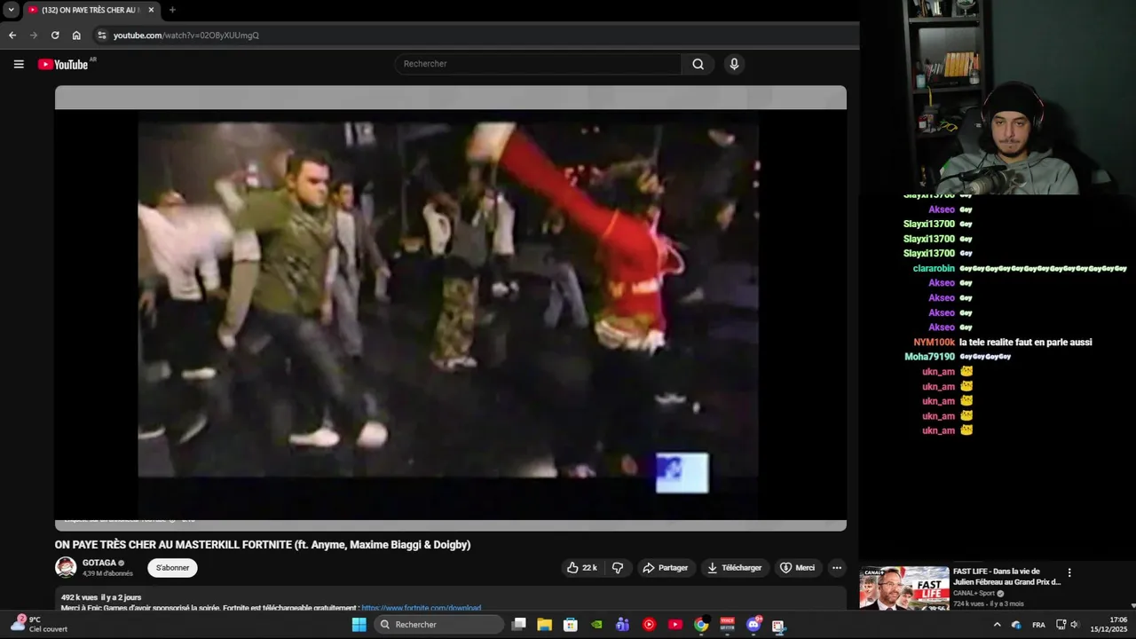
Task: Focus the address bar URL youtube.com/watch
Action: pos(186,35)
